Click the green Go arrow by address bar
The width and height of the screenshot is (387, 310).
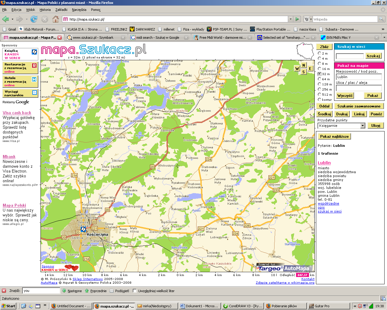tap(297, 19)
